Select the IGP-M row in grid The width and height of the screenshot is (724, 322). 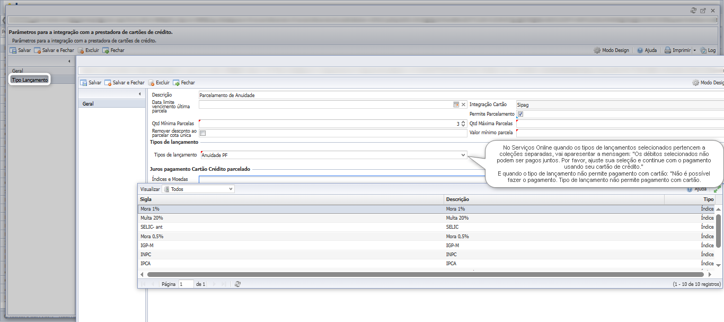click(x=426, y=245)
